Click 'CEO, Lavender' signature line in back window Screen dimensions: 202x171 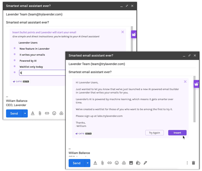coord(16,105)
